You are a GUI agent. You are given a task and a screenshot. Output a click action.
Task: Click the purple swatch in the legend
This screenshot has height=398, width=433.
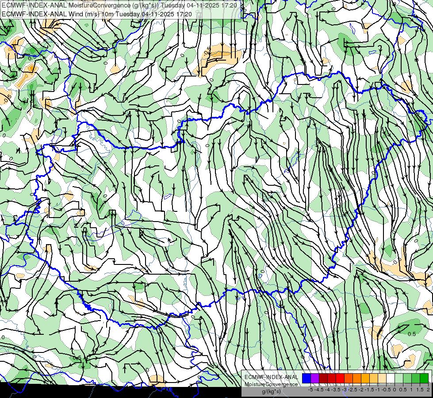tap(315, 379)
